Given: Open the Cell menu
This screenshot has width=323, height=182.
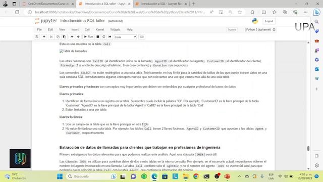Looking at the screenshot, I should (x=87, y=29).
